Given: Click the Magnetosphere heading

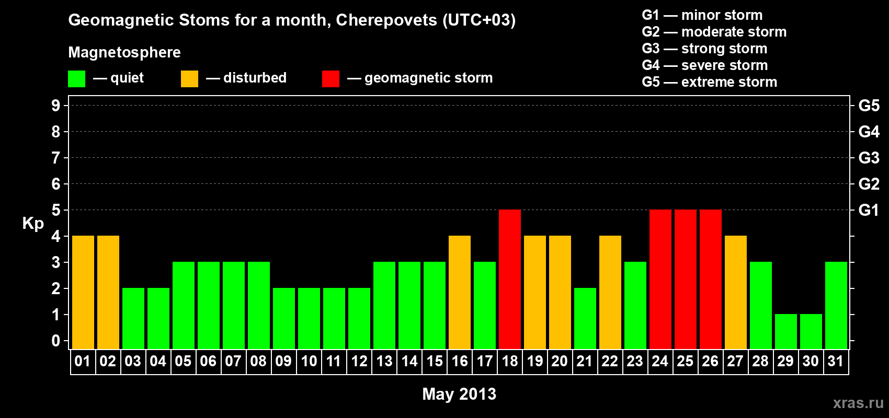Looking at the screenshot, I should (124, 52).
